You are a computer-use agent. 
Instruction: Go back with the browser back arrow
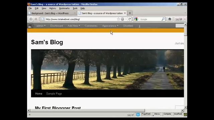click(31, 19)
